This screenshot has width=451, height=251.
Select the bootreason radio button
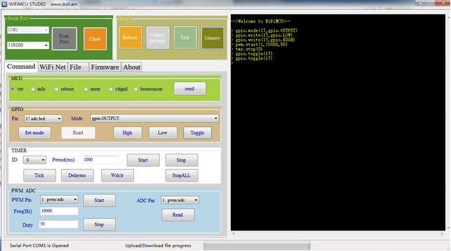pyautogui.click(x=136, y=89)
